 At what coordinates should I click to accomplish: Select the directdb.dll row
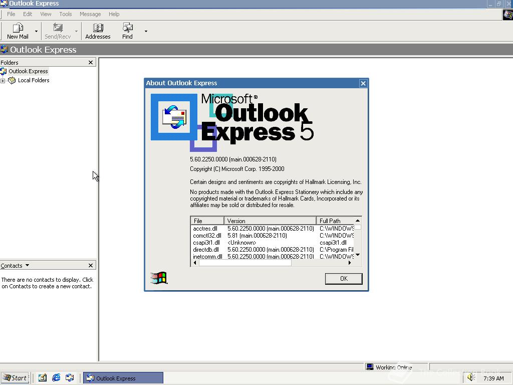click(x=272, y=250)
